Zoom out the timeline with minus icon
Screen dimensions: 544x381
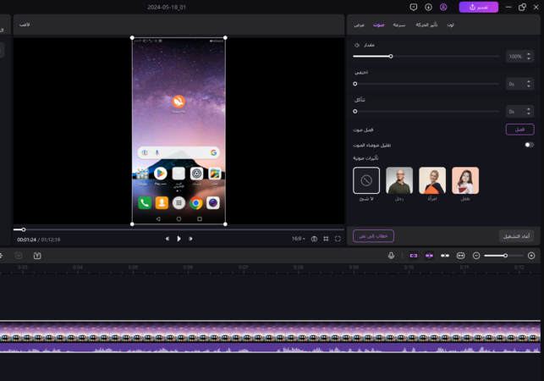pyautogui.click(x=476, y=256)
